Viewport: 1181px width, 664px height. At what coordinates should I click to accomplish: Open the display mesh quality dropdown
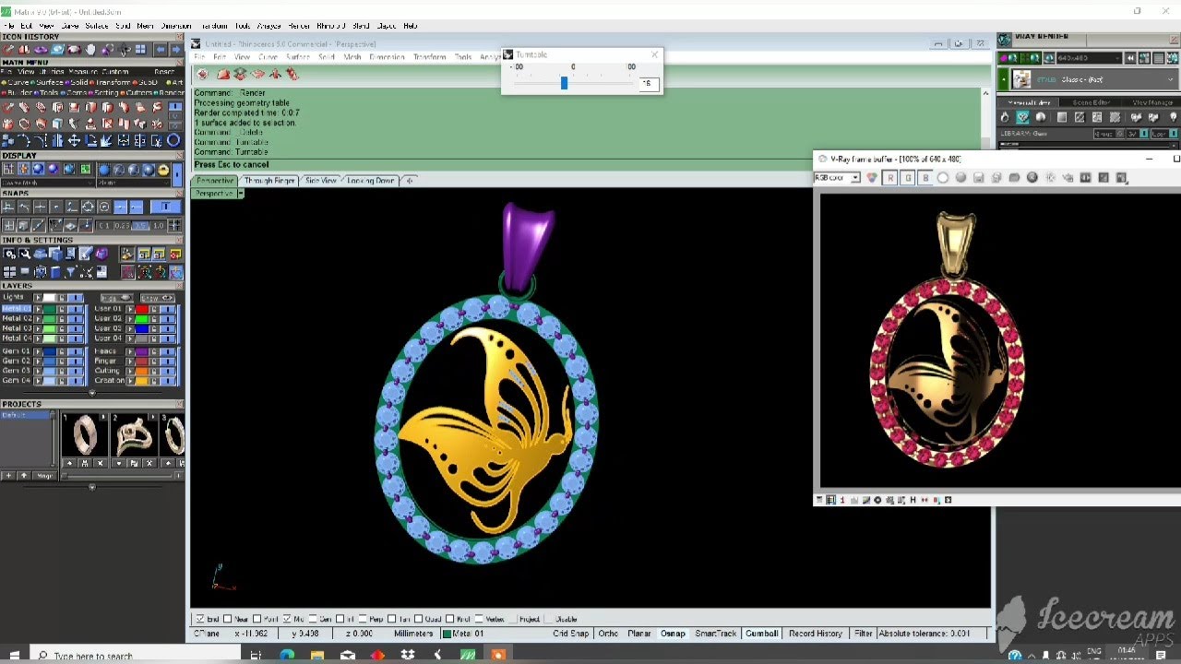46,183
